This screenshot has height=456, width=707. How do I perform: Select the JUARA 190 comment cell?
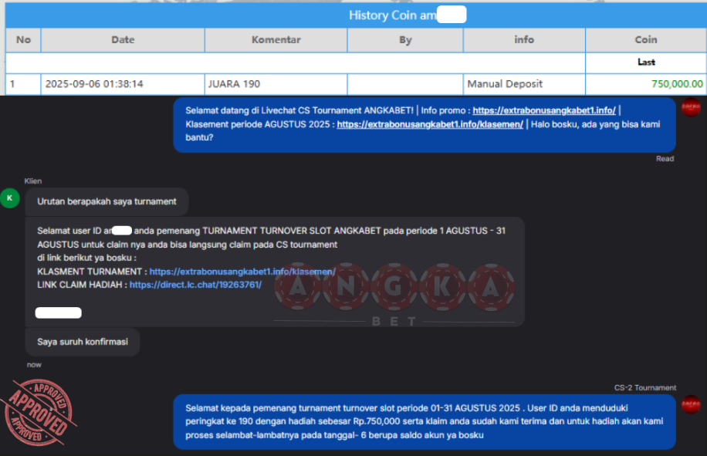(x=276, y=84)
